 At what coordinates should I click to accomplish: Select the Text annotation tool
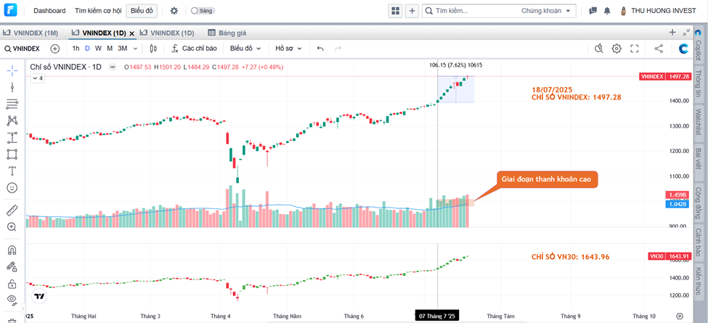(x=12, y=171)
